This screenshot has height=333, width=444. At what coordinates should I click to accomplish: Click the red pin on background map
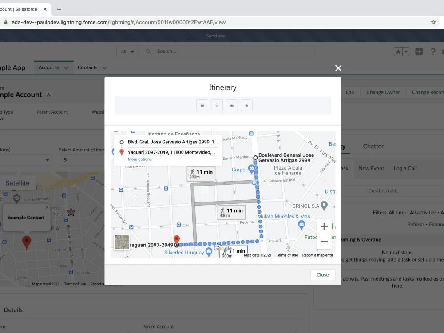(27, 243)
